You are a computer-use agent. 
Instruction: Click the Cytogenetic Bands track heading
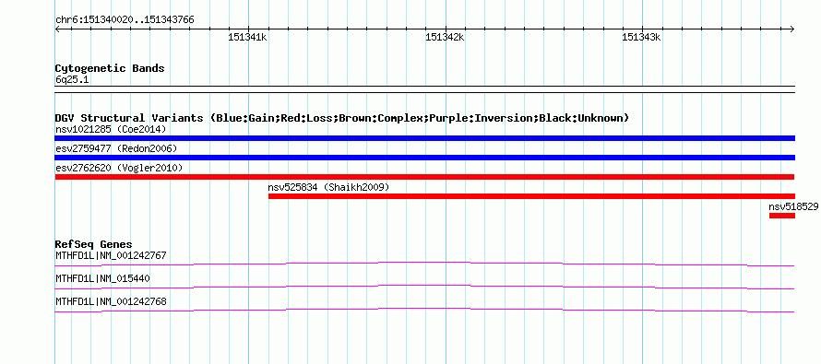point(110,68)
